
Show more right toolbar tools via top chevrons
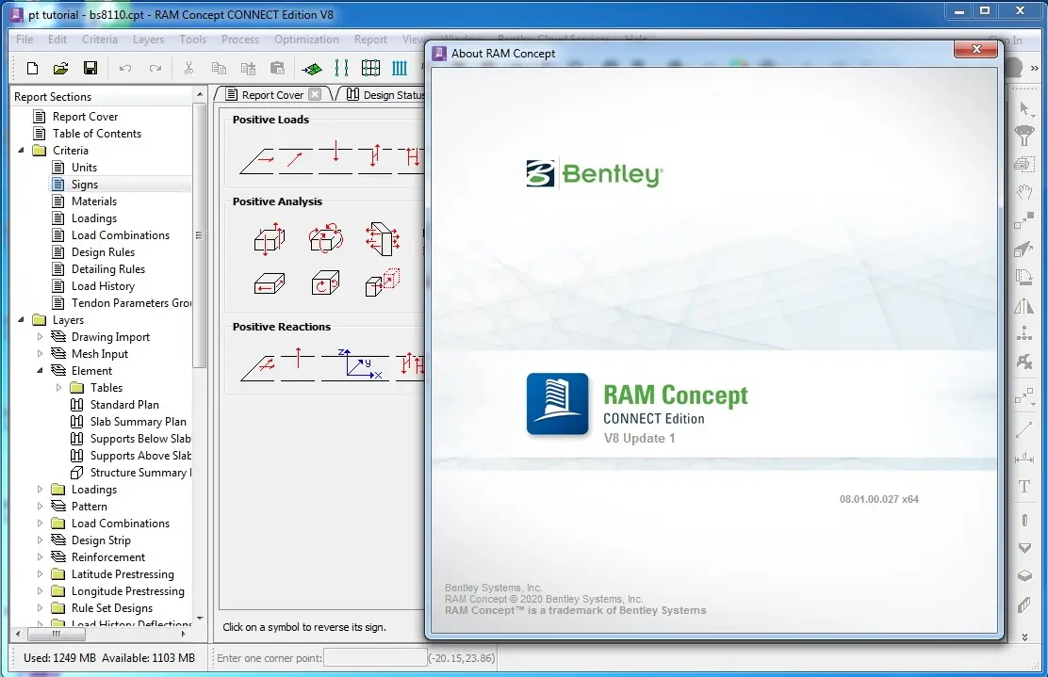click(x=1035, y=68)
